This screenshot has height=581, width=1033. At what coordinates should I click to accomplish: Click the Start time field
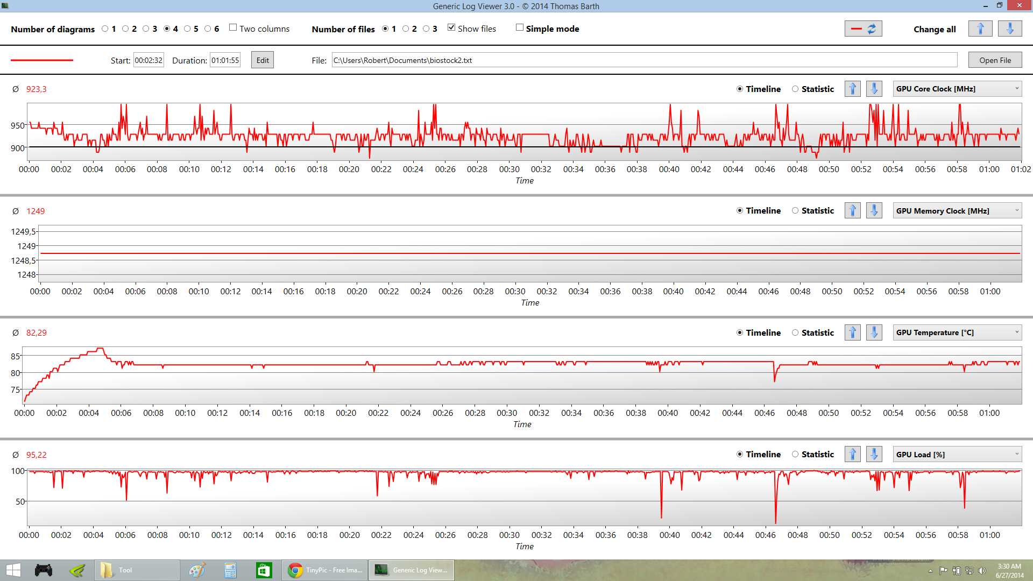coord(148,60)
